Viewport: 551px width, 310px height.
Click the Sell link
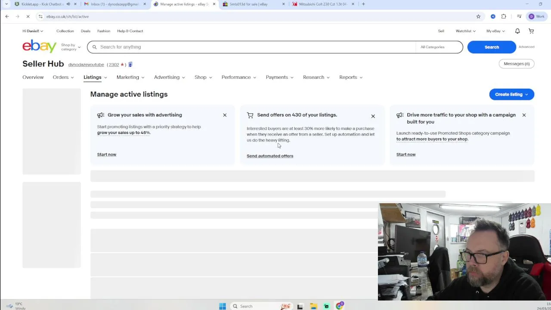tap(441, 31)
